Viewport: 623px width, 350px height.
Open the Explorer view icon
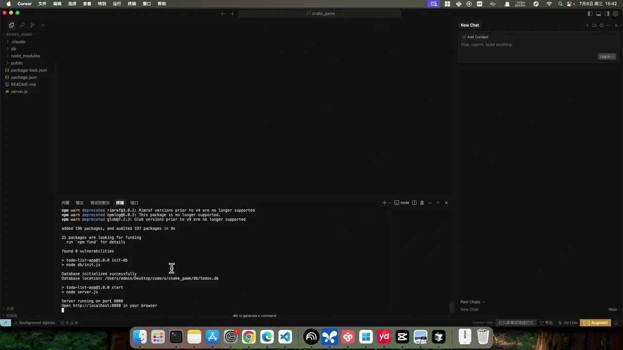[x=11, y=25]
